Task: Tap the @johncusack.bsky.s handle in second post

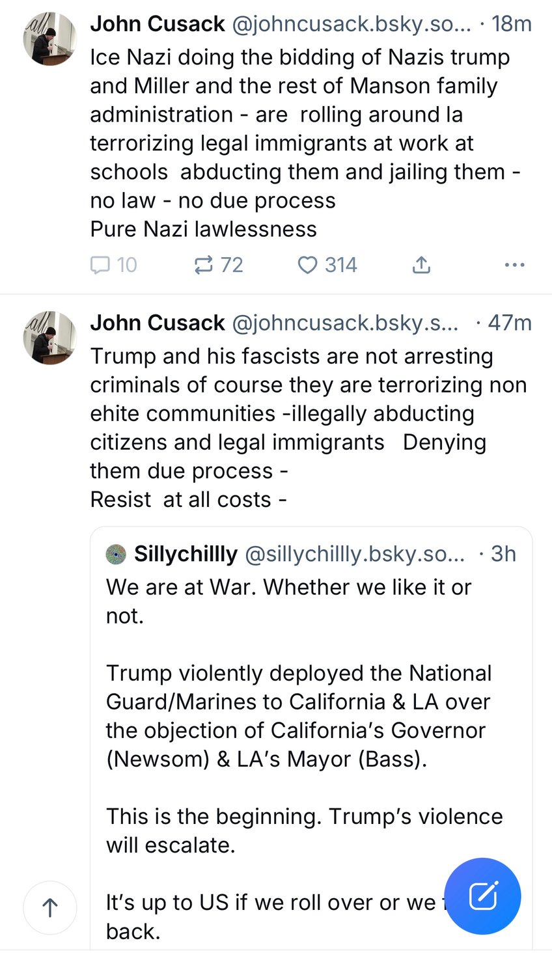Action: point(345,323)
